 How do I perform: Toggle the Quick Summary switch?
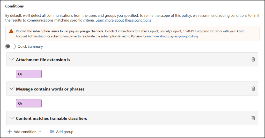tap(10, 46)
